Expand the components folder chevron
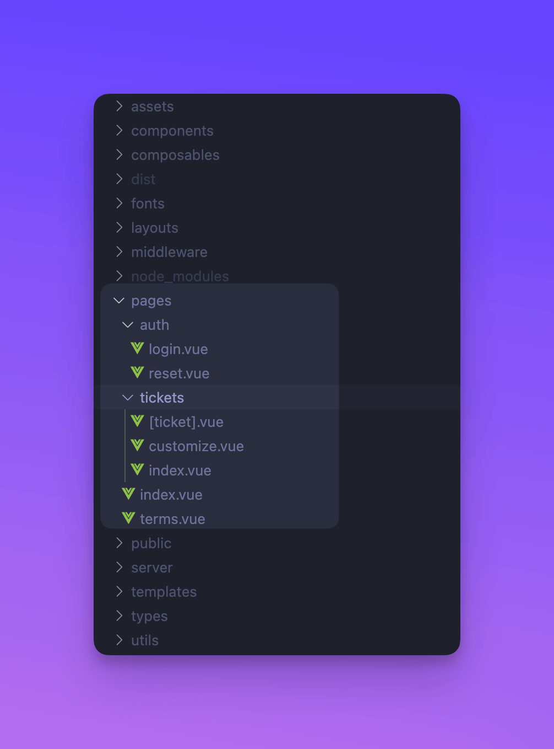554x749 pixels. point(119,131)
